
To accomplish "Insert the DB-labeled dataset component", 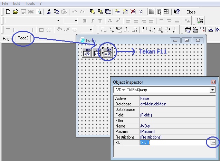I will [x=195, y=30].
